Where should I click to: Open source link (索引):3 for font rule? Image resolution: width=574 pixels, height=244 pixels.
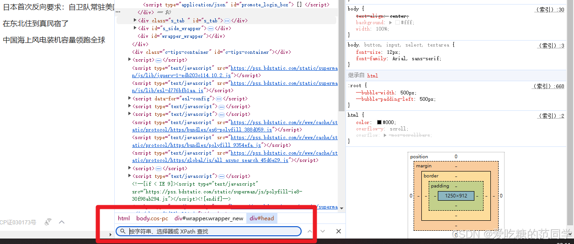552,46
